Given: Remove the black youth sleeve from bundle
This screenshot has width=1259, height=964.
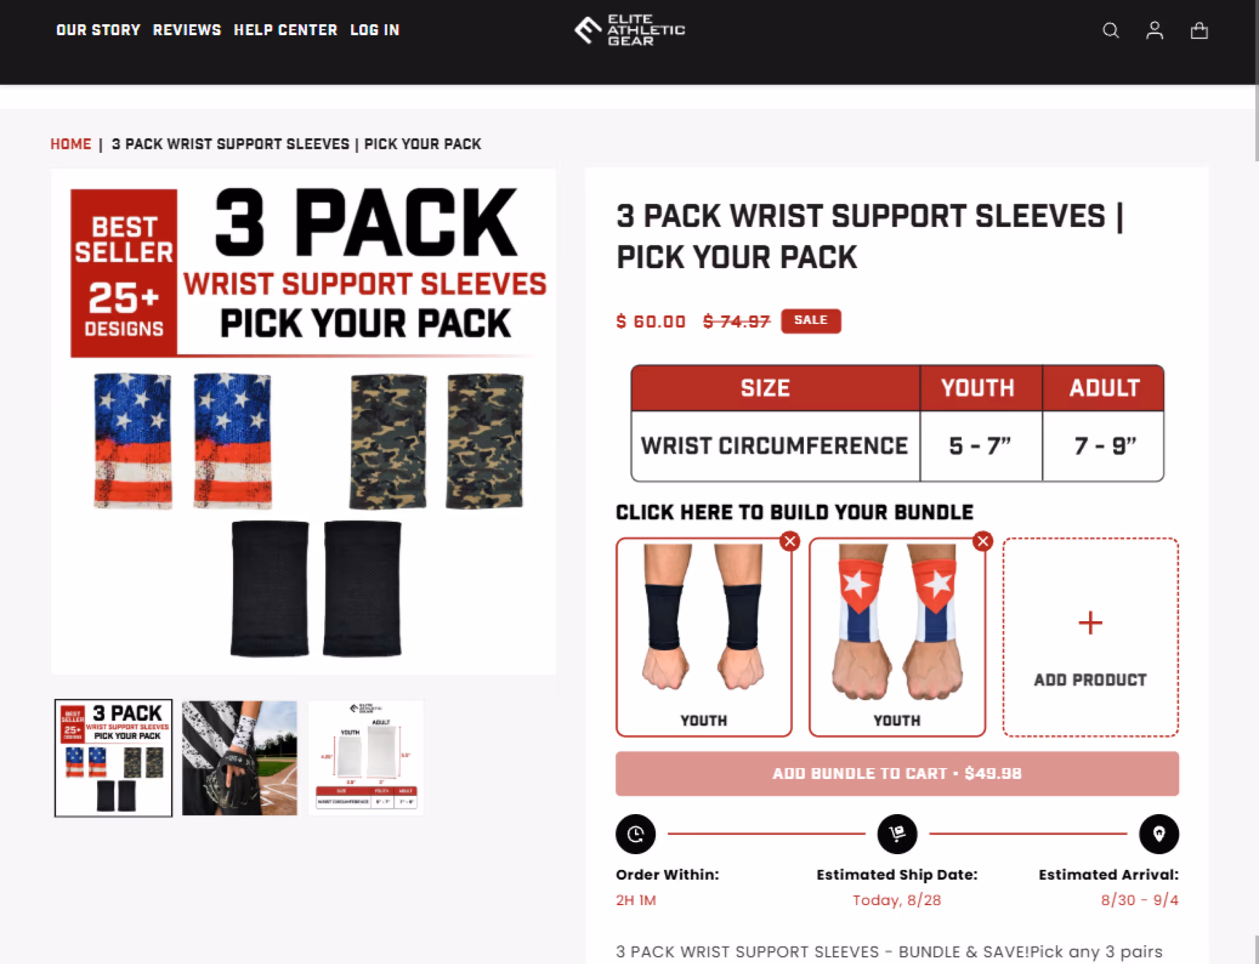Looking at the screenshot, I should (x=790, y=541).
